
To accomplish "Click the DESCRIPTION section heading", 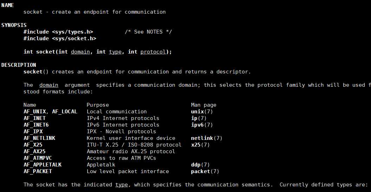I will pyautogui.click(x=19, y=65).
